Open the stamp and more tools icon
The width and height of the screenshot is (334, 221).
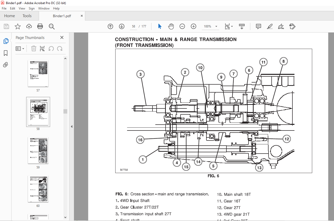coord(292,26)
